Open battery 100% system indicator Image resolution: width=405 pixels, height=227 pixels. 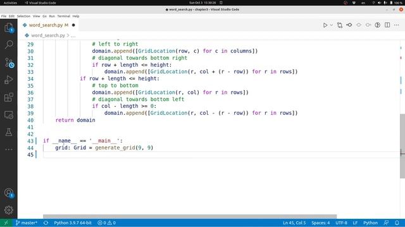click(396, 3)
